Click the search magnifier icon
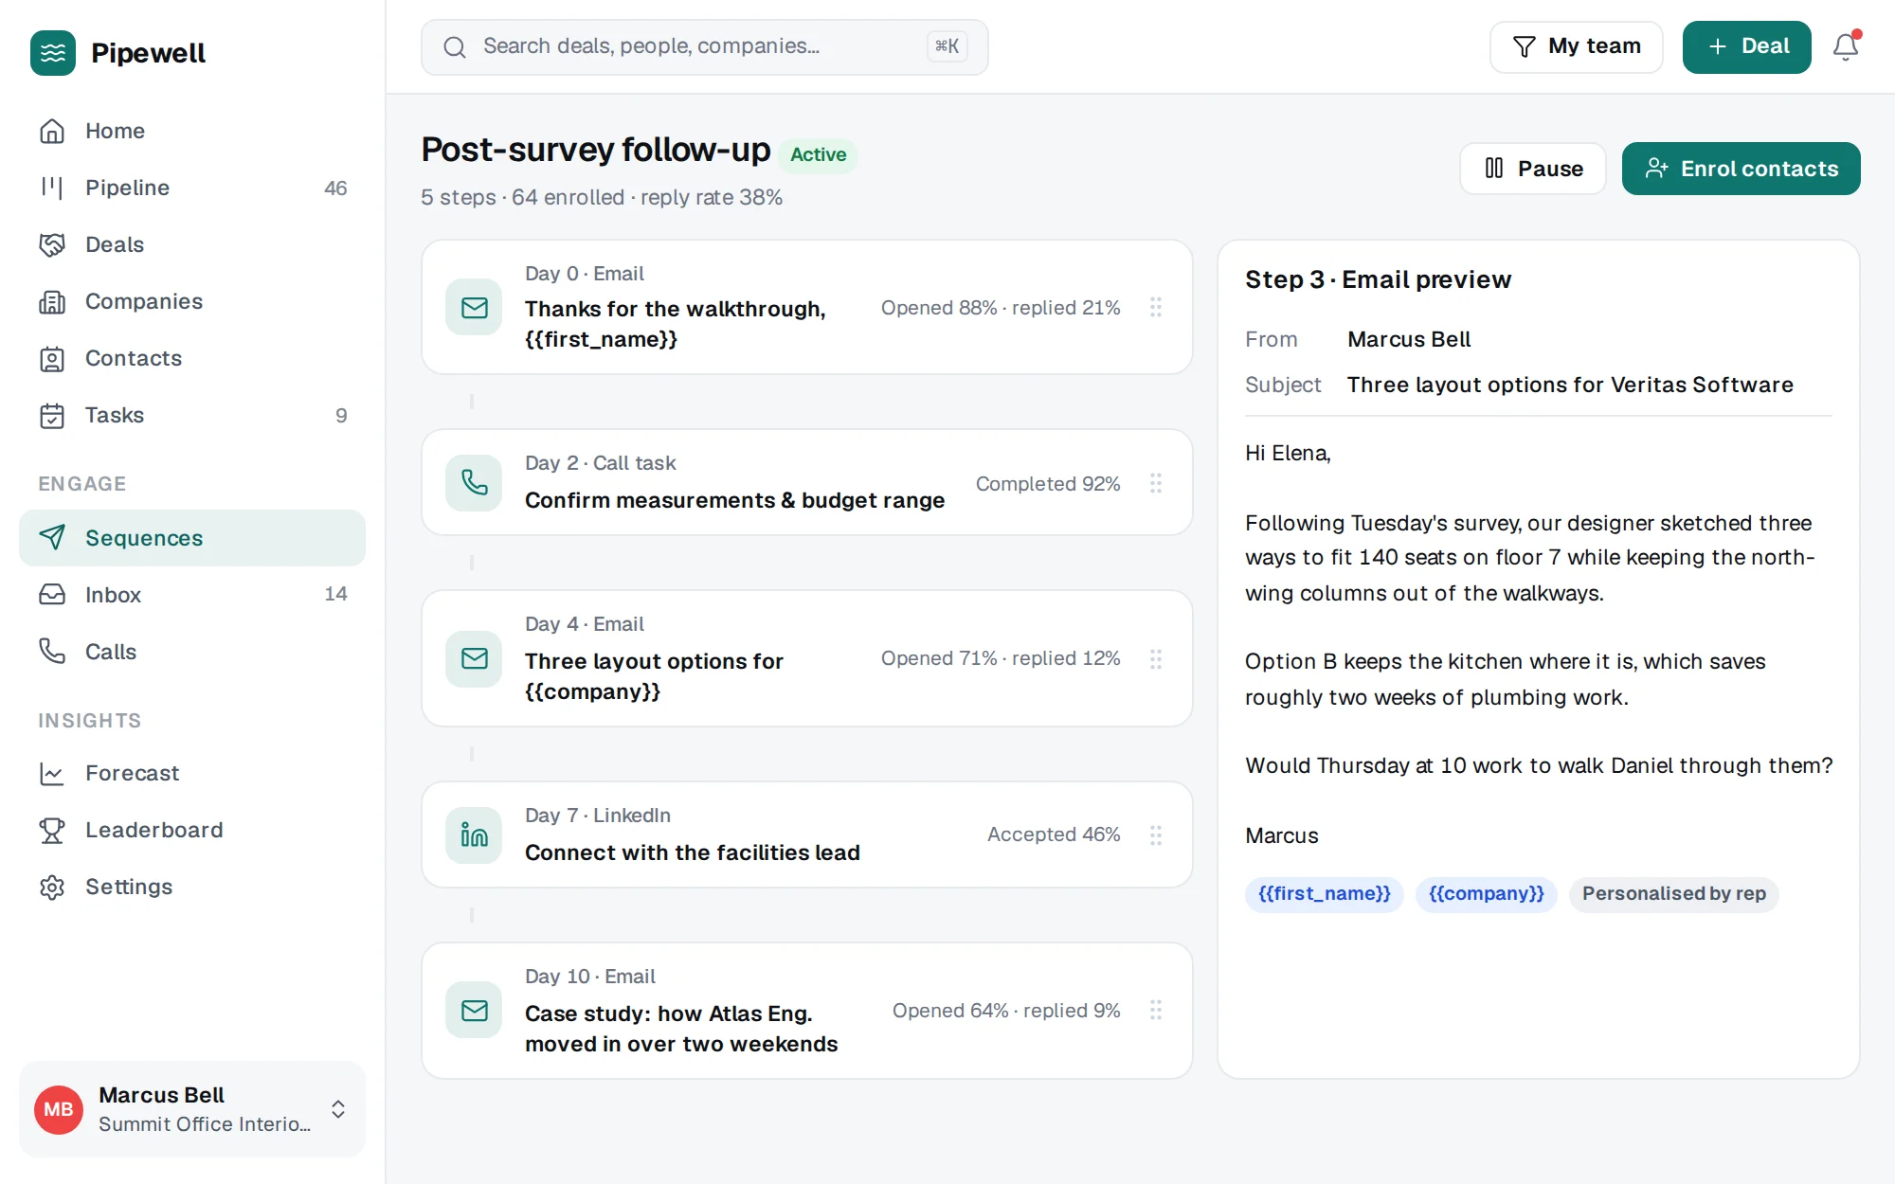Screen dimensions: 1895x1184 (455, 47)
